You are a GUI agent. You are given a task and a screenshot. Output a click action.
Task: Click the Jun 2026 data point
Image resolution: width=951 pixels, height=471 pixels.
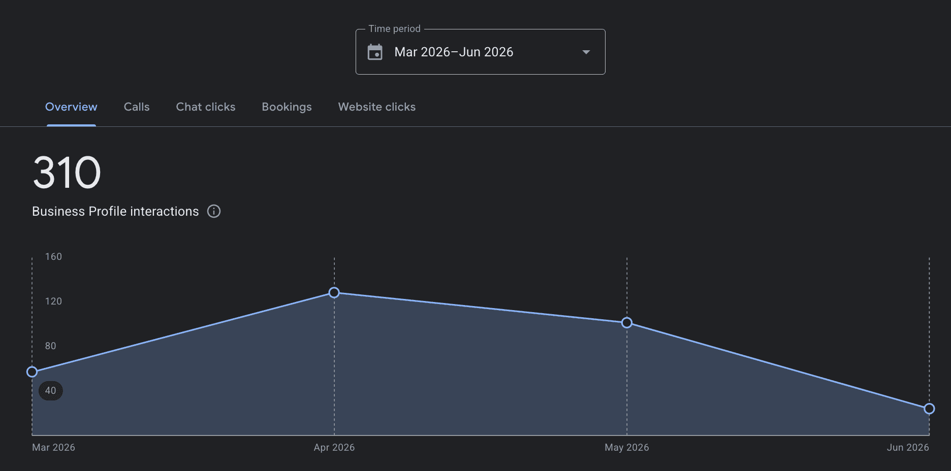(x=929, y=409)
